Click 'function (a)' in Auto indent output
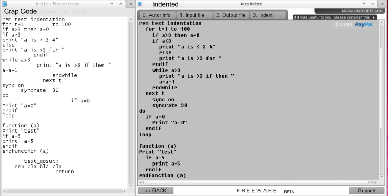This screenshot has height=196, width=388. pos(158,146)
